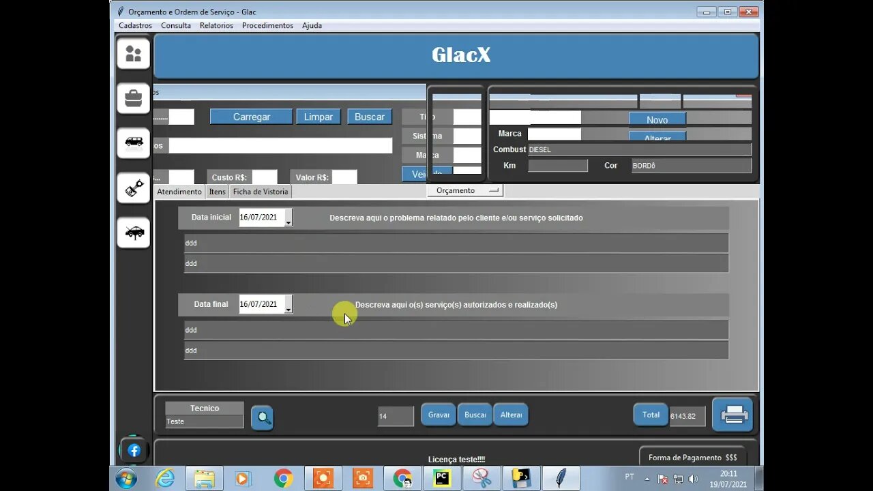Image resolution: width=873 pixels, height=491 pixels.
Task: Switch to Itens tab
Action: coord(217,192)
